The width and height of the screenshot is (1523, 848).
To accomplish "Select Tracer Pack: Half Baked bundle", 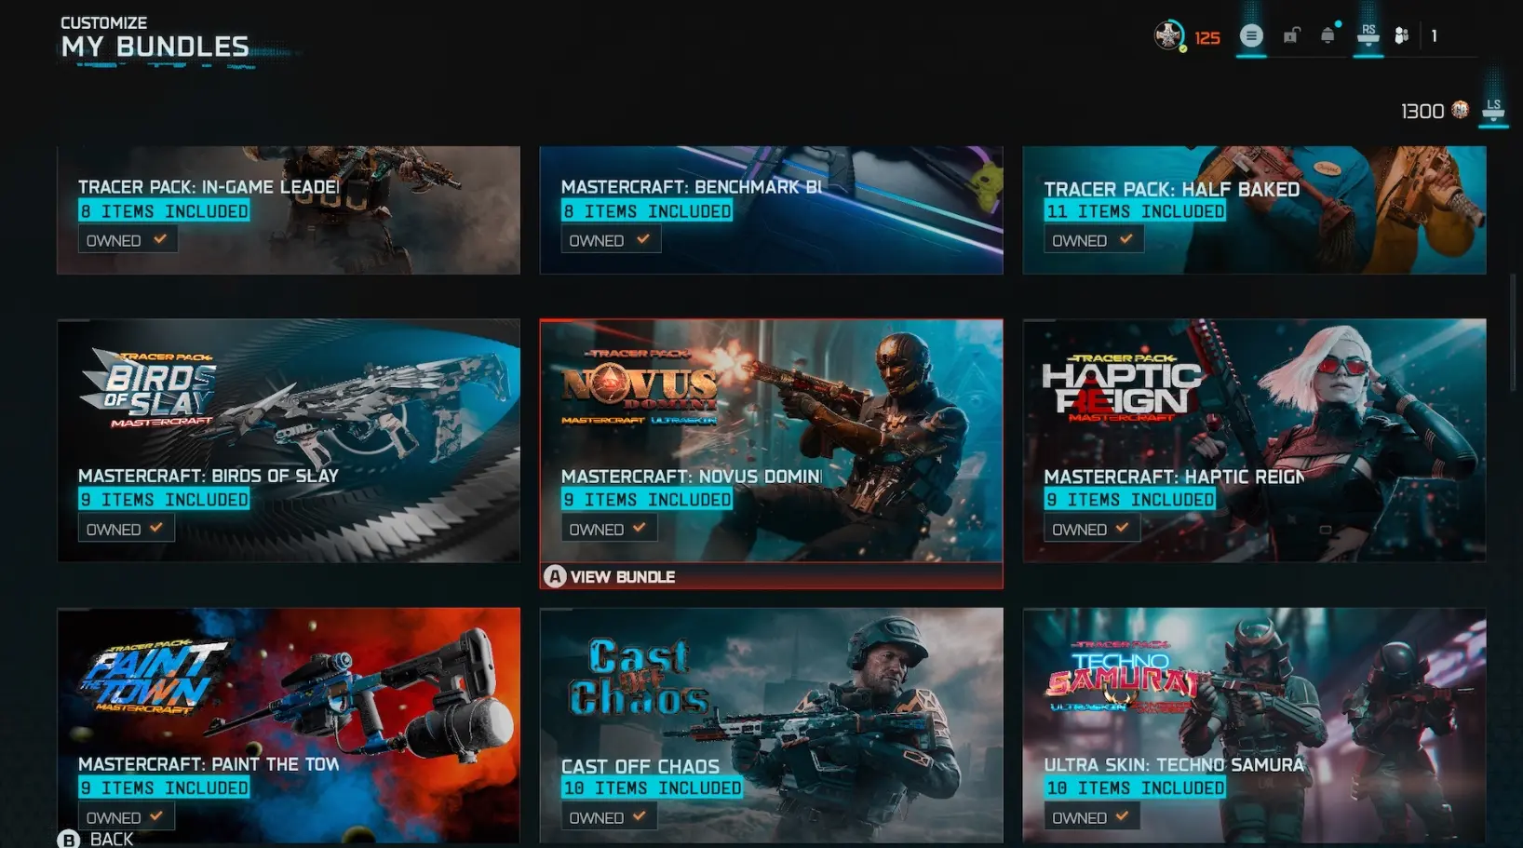I will pos(1254,209).
